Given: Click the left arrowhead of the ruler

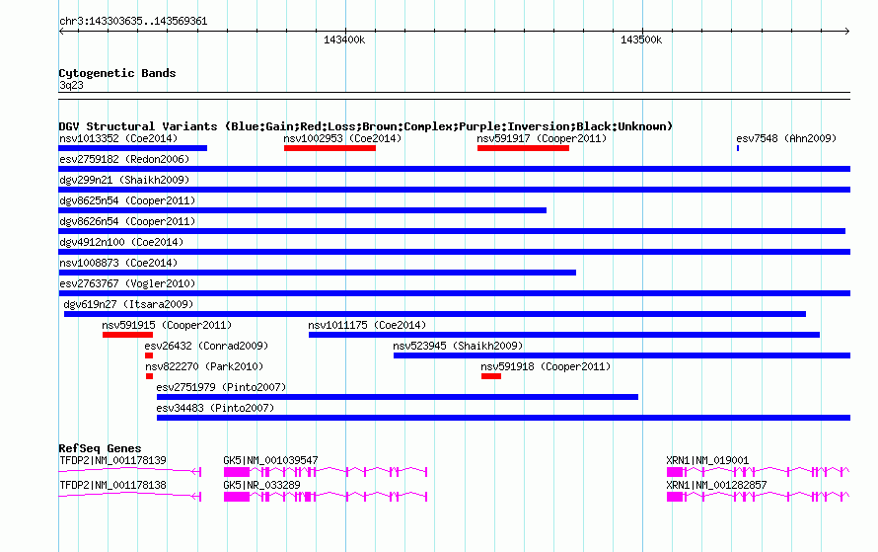Looking at the screenshot, I should click(x=61, y=31).
